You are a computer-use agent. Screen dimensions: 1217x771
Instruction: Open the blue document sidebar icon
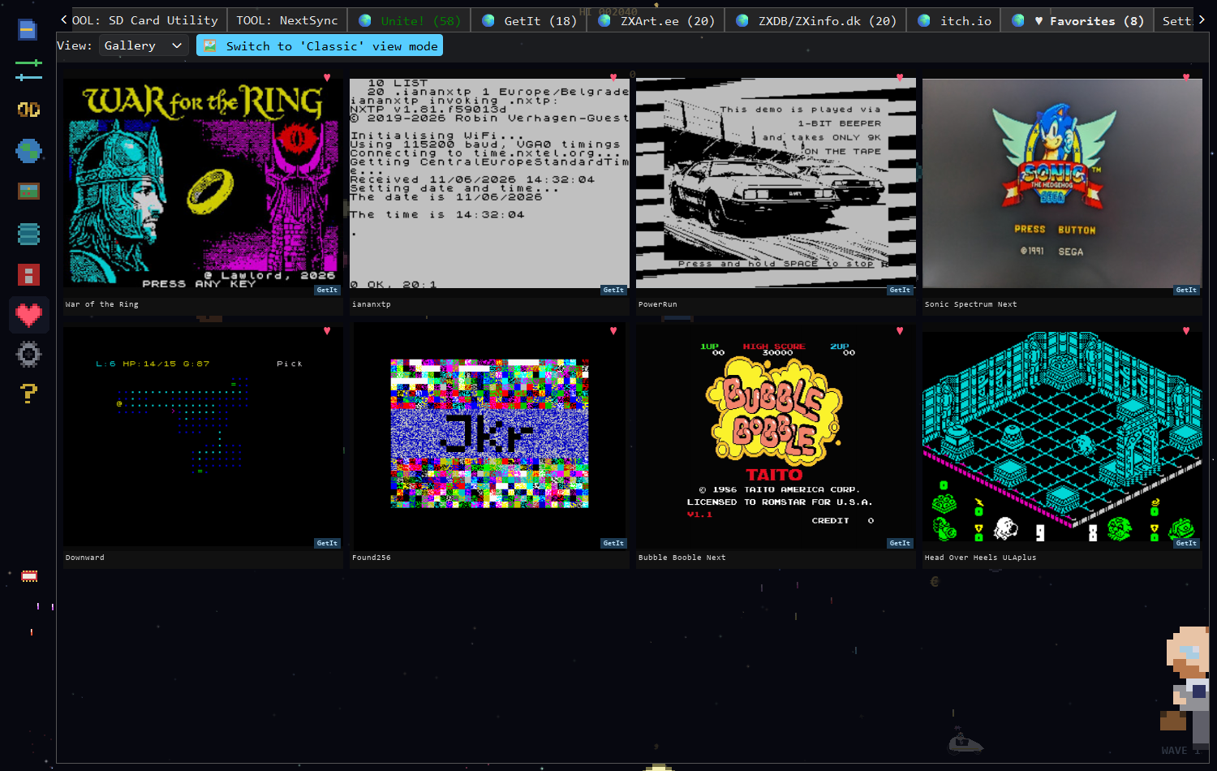pos(28,30)
